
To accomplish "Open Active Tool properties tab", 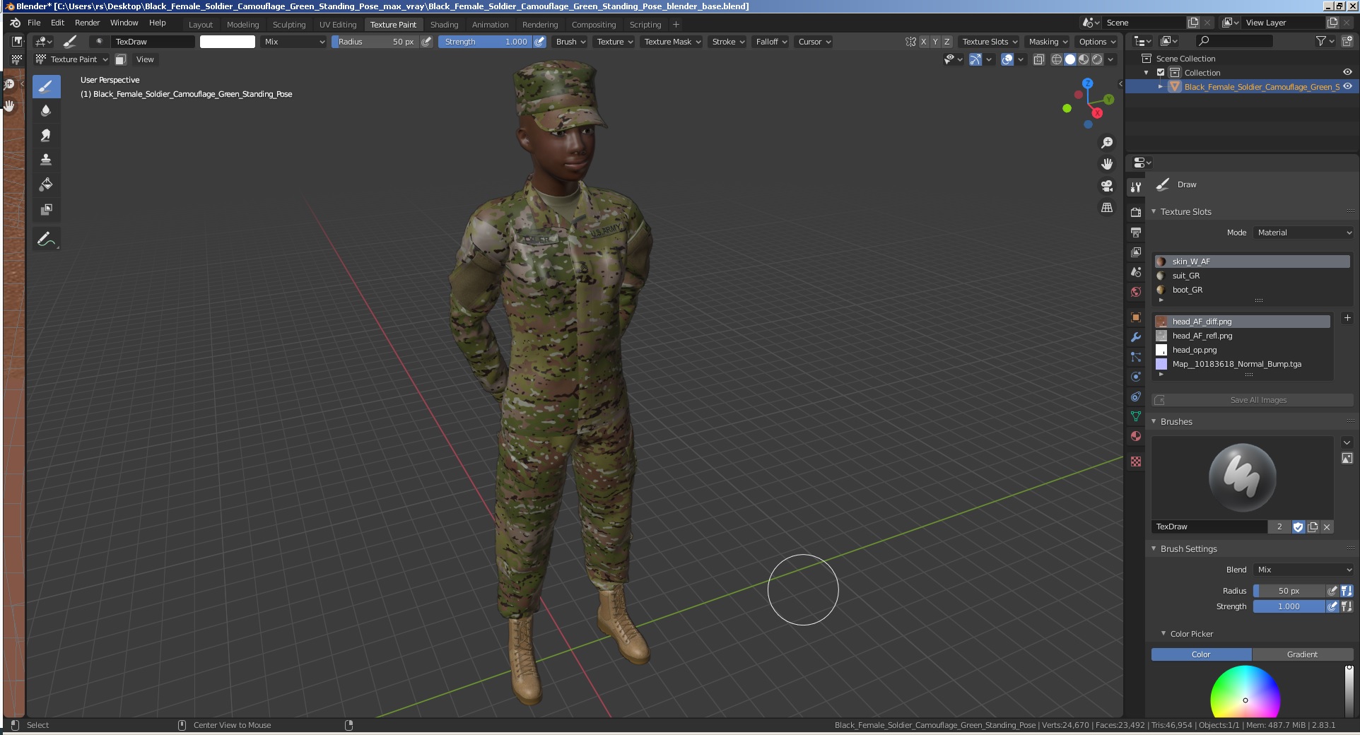I will (1136, 187).
